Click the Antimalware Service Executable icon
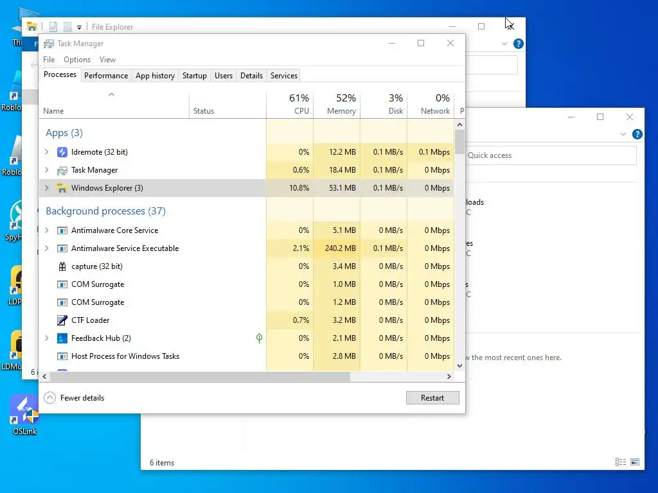The image size is (658, 493). coord(62,248)
